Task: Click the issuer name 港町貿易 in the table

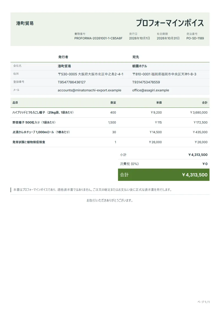Action: [64, 66]
